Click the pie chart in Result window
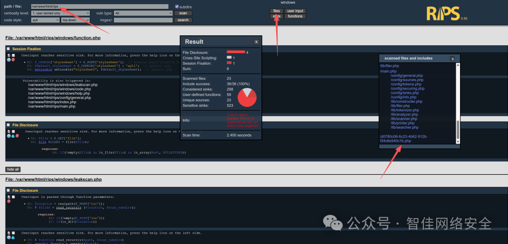The height and width of the screenshot is (244, 508). coord(247,97)
